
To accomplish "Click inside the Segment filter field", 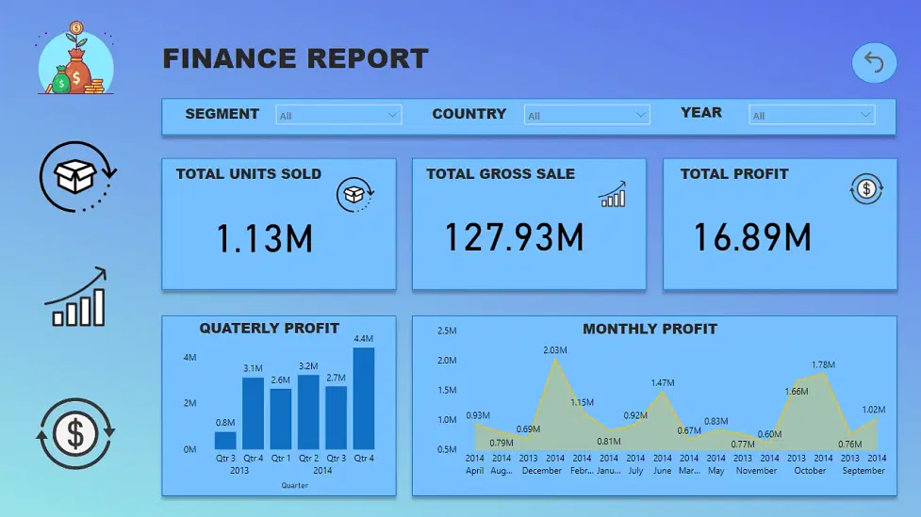I will tap(338, 115).
